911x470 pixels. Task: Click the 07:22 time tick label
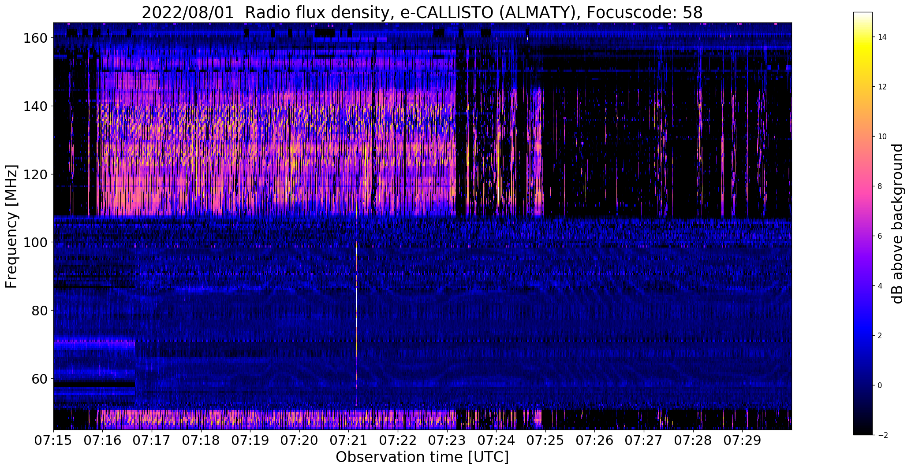click(398, 440)
